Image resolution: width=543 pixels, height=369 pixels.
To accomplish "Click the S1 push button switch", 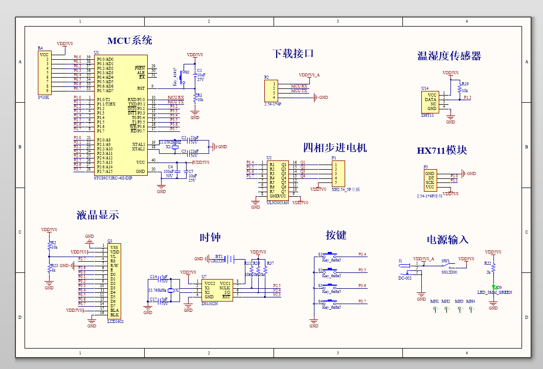I will 330,255.
